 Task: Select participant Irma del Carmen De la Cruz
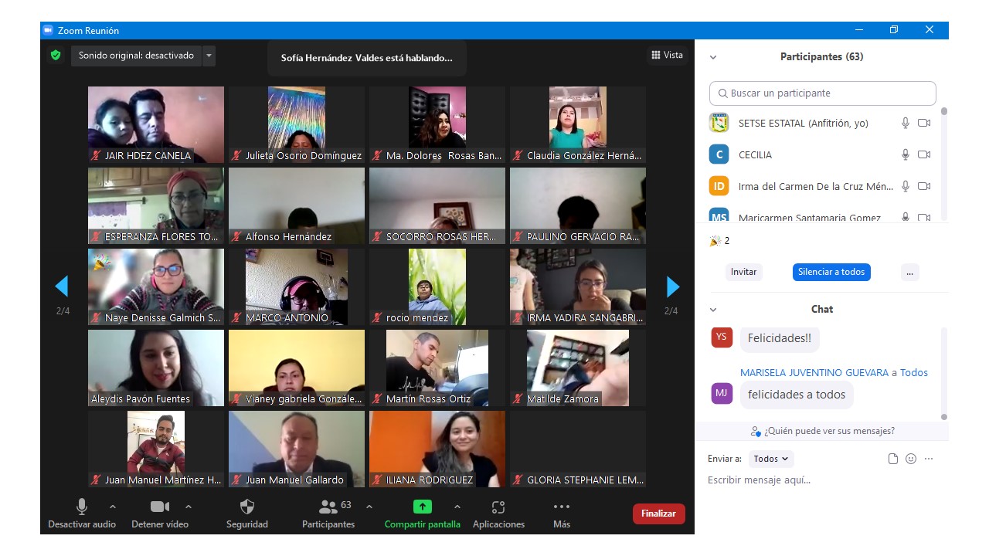coord(821,186)
